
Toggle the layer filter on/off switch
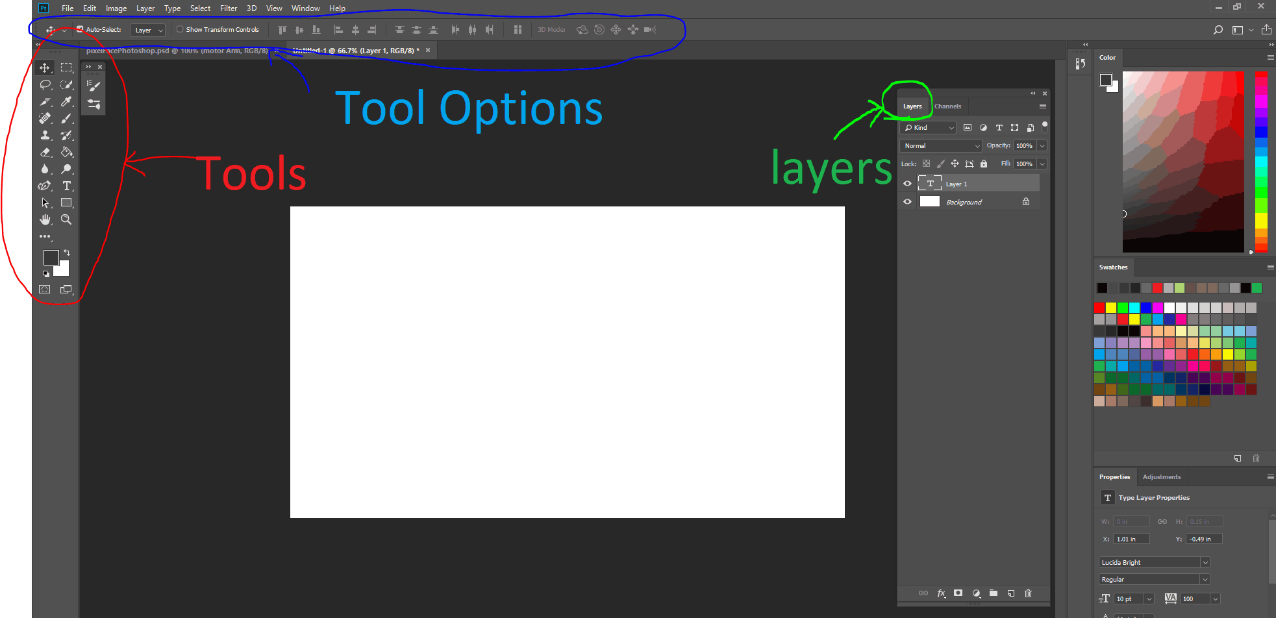coord(1044,127)
